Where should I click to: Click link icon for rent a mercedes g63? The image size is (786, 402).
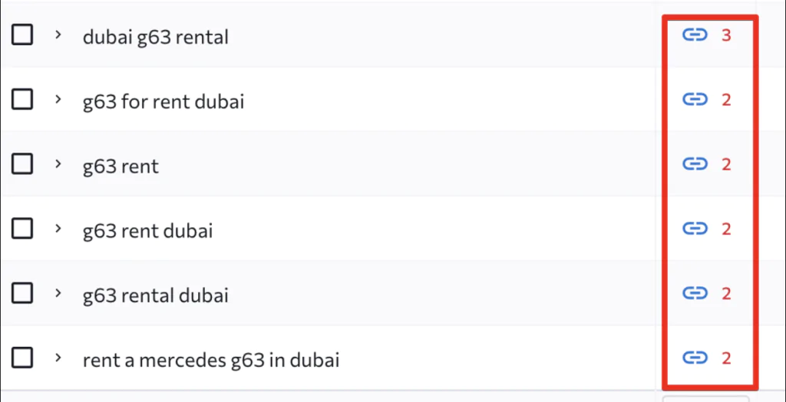695,358
